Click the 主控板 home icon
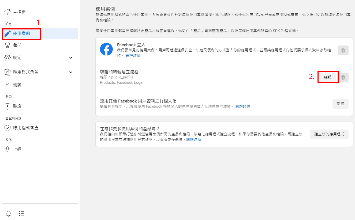Screen dimensions: 355x220 click(x=8, y=12)
